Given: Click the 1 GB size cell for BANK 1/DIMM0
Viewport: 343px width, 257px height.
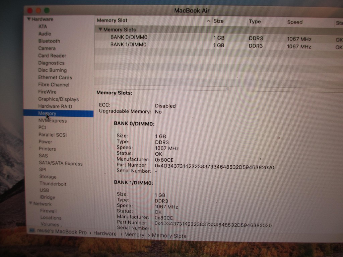Looking at the screenshot, I should 219,45.
